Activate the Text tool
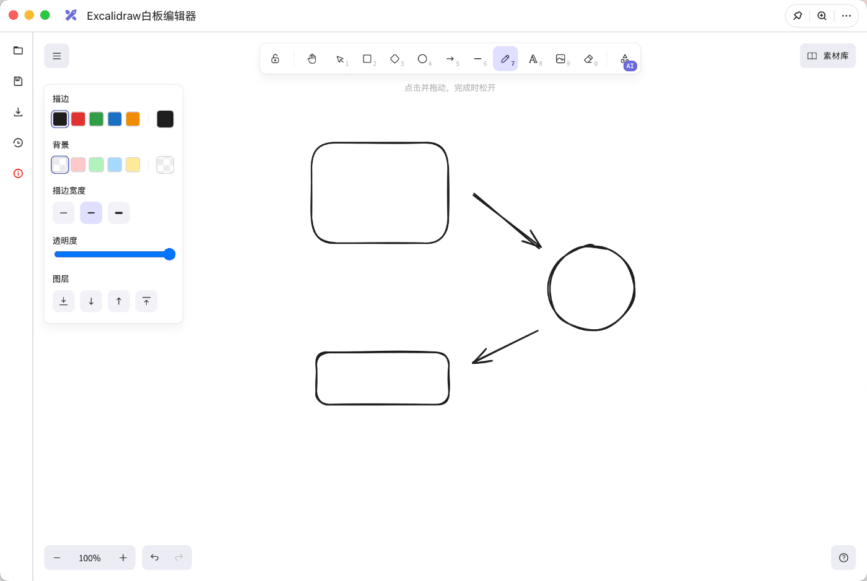Viewport: 867px width, 581px height. pyautogui.click(x=533, y=59)
